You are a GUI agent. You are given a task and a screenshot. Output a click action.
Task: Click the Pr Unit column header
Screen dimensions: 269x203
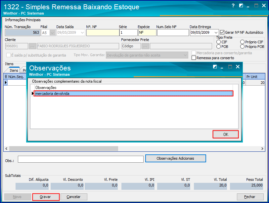pyautogui.click(x=255, y=77)
